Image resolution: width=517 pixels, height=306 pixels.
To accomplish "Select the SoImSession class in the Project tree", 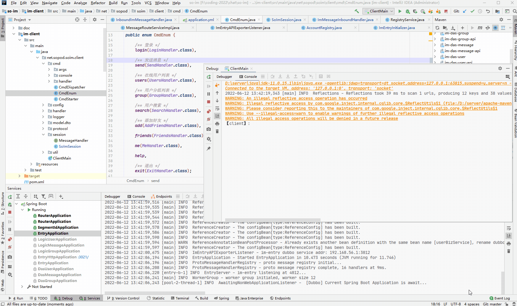I will click(x=70, y=146).
